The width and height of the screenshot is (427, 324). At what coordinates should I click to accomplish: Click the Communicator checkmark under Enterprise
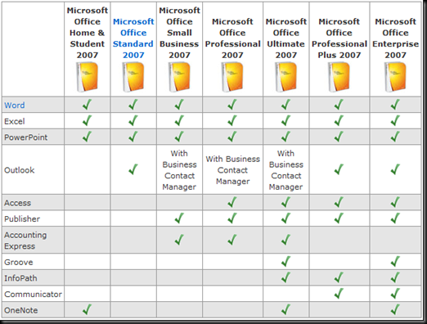(395, 294)
